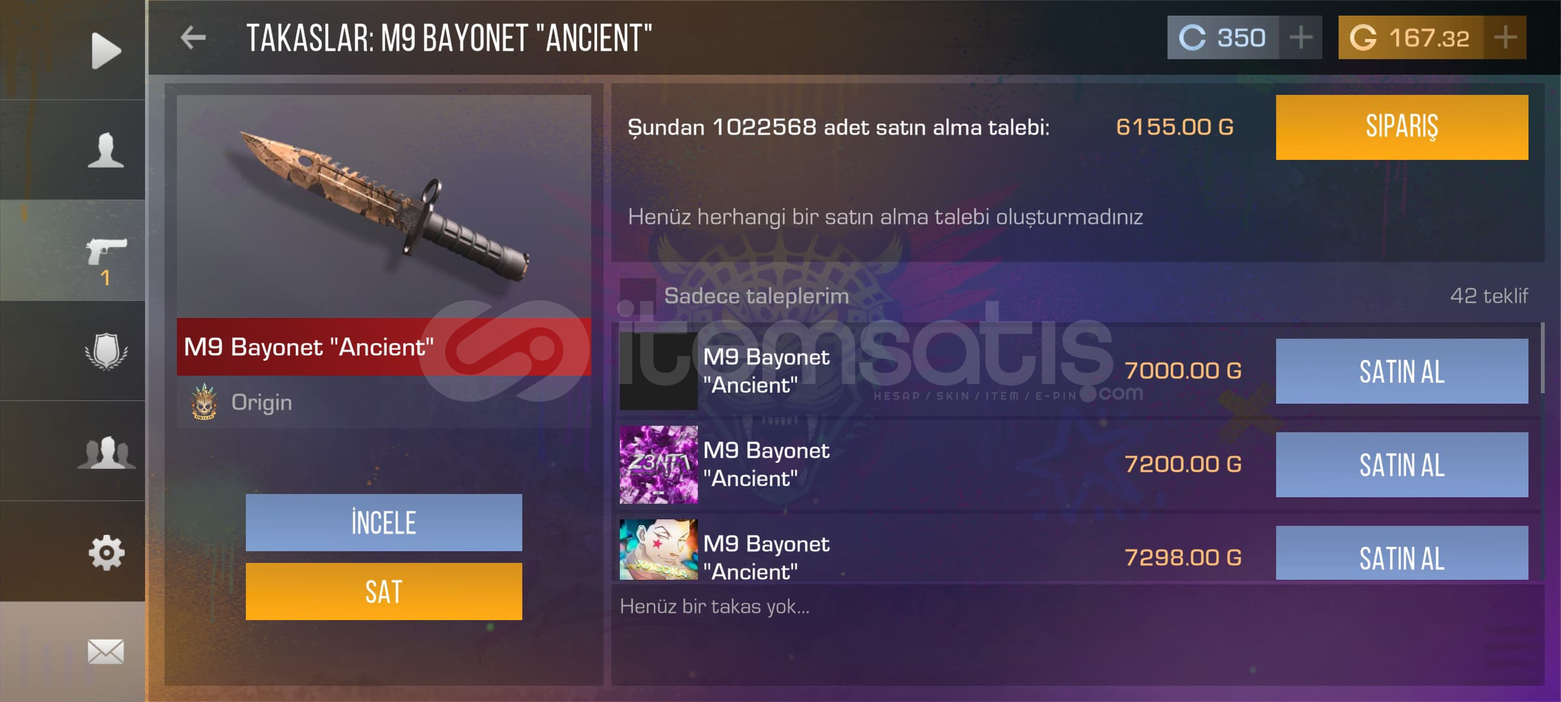Toggle the Sadece taleplerim checkbox
This screenshot has width=1561, height=702.
[x=637, y=296]
